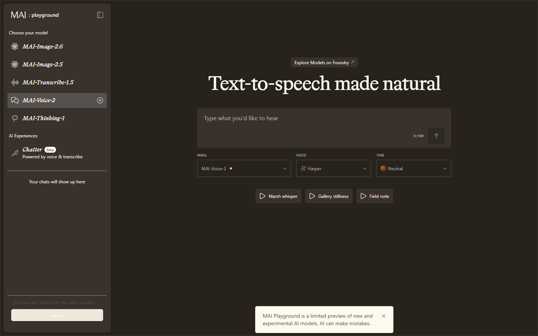Click the 'Choose your model' heading
This screenshot has width=538, height=336.
(x=28, y=33)
